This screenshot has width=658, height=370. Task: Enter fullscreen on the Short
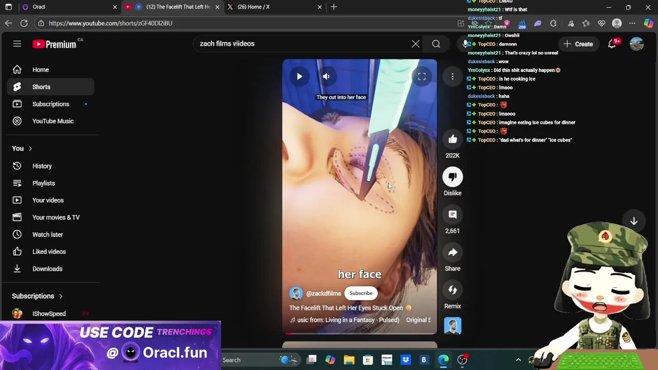[x=422, y=77]
